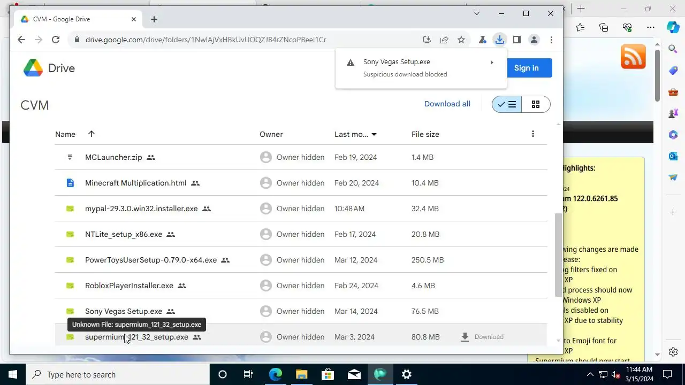Reload the Google Drive page
The height and width of the screenshot is (385, 685).
[55, 40]
